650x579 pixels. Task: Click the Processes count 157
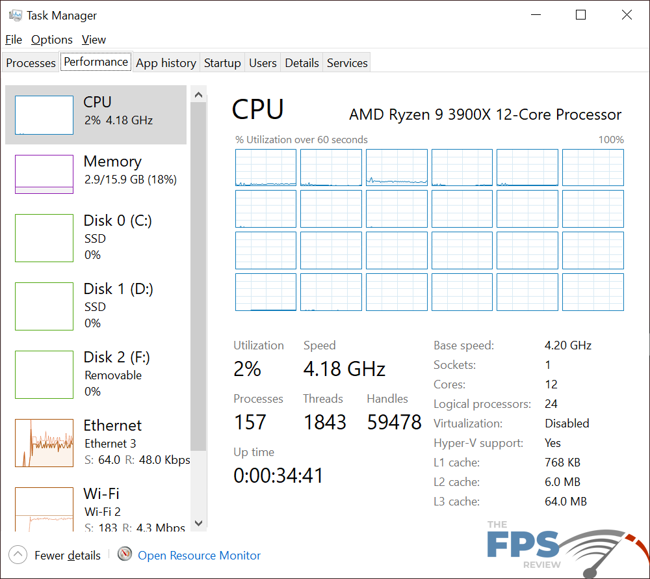pos(250,422)
